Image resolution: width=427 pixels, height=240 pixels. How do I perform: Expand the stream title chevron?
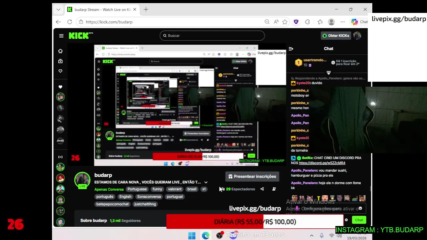point(206,182)
